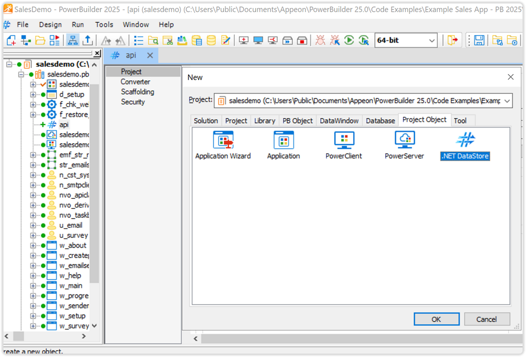Select the f_restore tree item
This screenshot has height=357, width=526.
[x=73, y=115]
